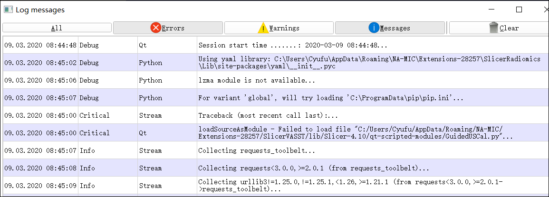The height and width of the screenshot is (197, 549).
Task: Maximize the Log messages window
Action: tap(519, 9)
